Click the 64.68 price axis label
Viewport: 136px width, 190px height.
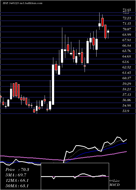127,56
